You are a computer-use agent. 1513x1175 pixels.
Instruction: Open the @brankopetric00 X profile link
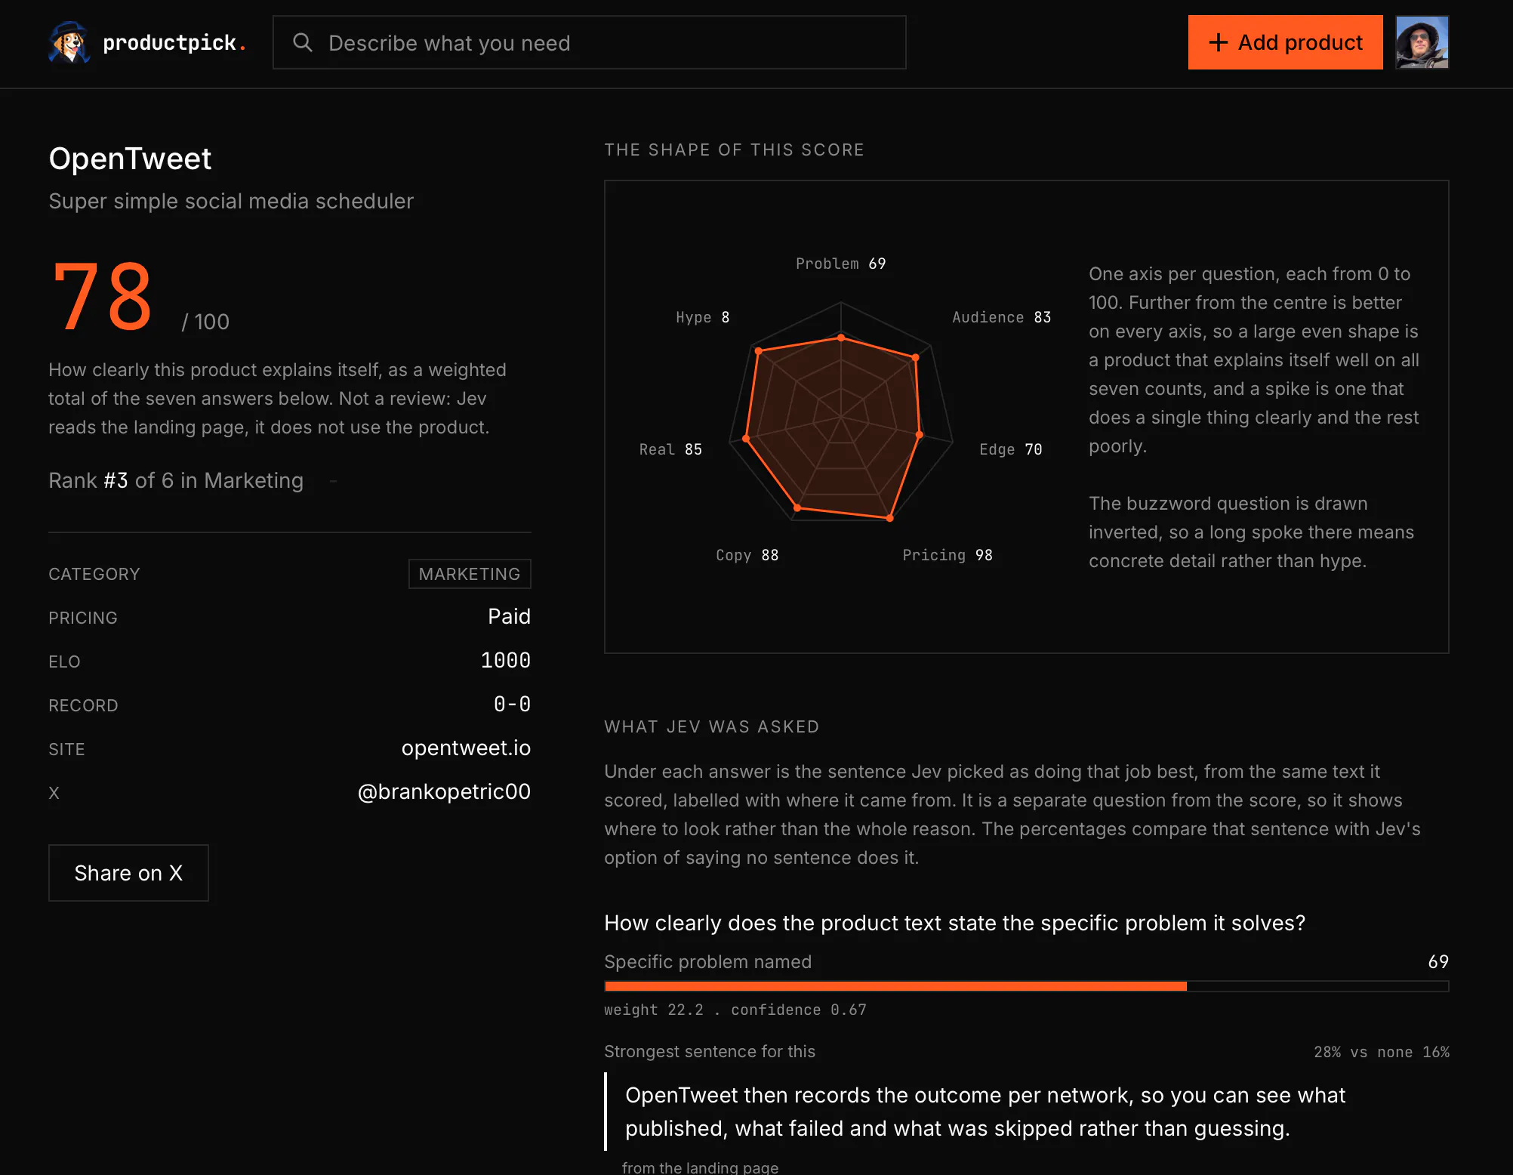pyautogui.click(x=444, y=792)
